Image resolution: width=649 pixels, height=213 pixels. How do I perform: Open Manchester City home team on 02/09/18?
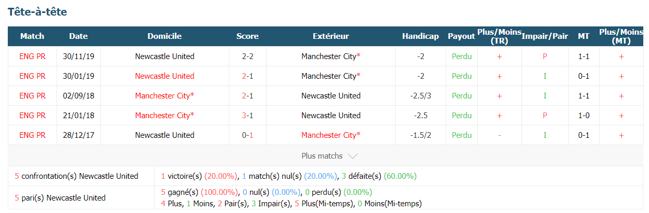click(x=164, y=96)
